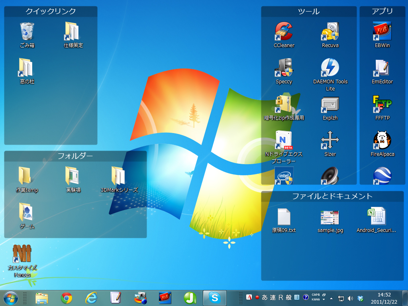This screenshot has width=408, height=306.
Task: Toggle the 般 conversion style indicator
Action: point(288,297)
